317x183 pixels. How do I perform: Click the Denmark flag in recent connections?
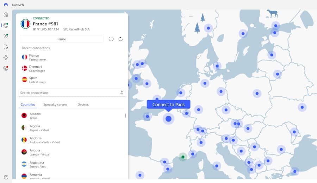pyautogui.click(x=24, y=68)
